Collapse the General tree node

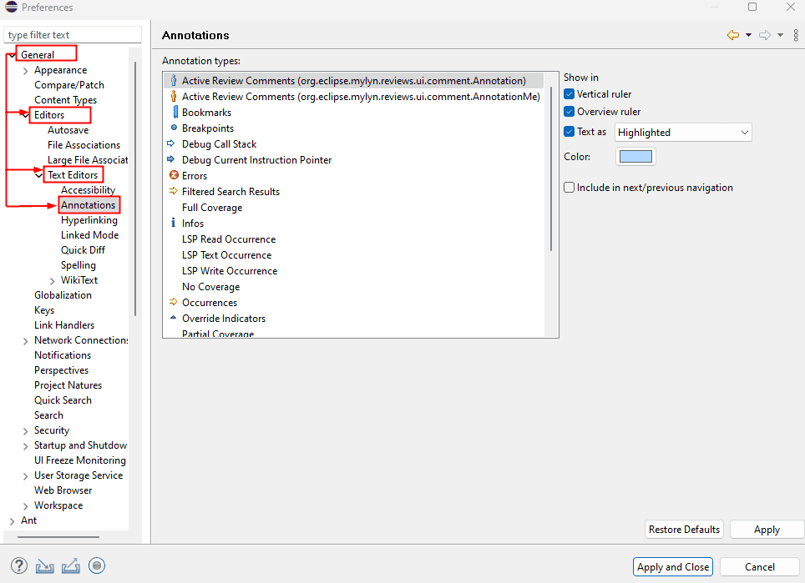(x=12, y=55)
